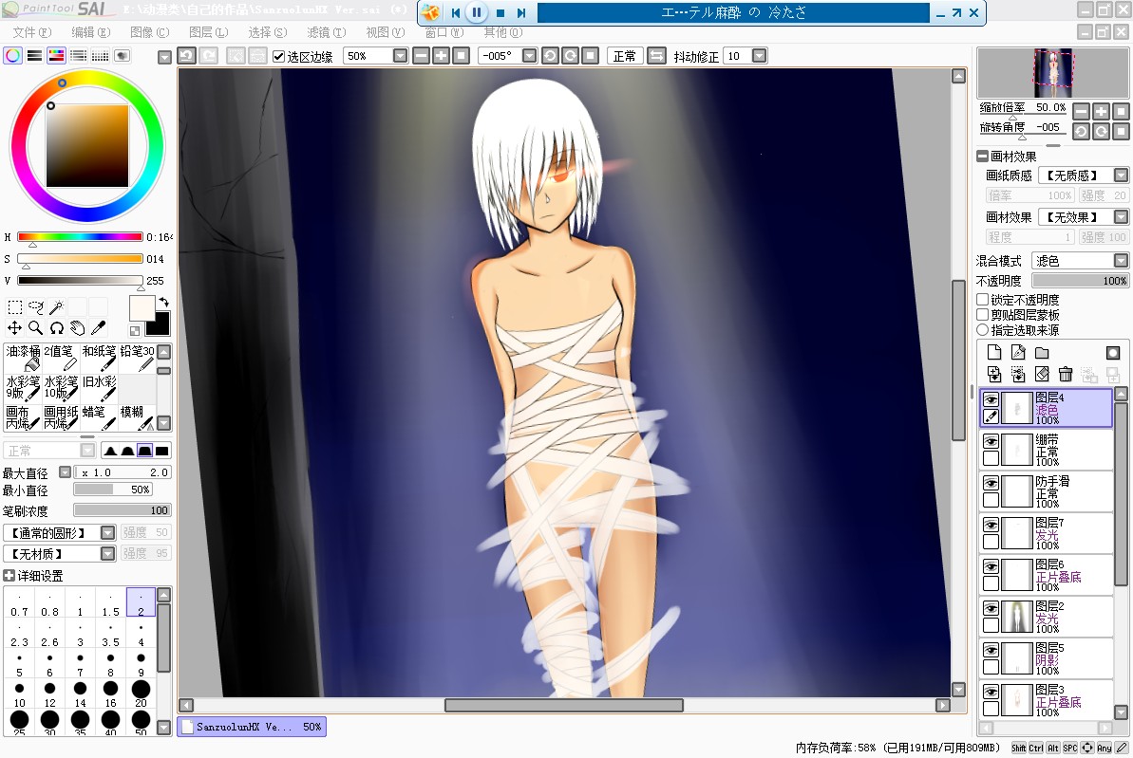Viewport: 1133px width, 758px height.
Task: Hide the 绷带 layer via eye icon
Action: point(991,442)
